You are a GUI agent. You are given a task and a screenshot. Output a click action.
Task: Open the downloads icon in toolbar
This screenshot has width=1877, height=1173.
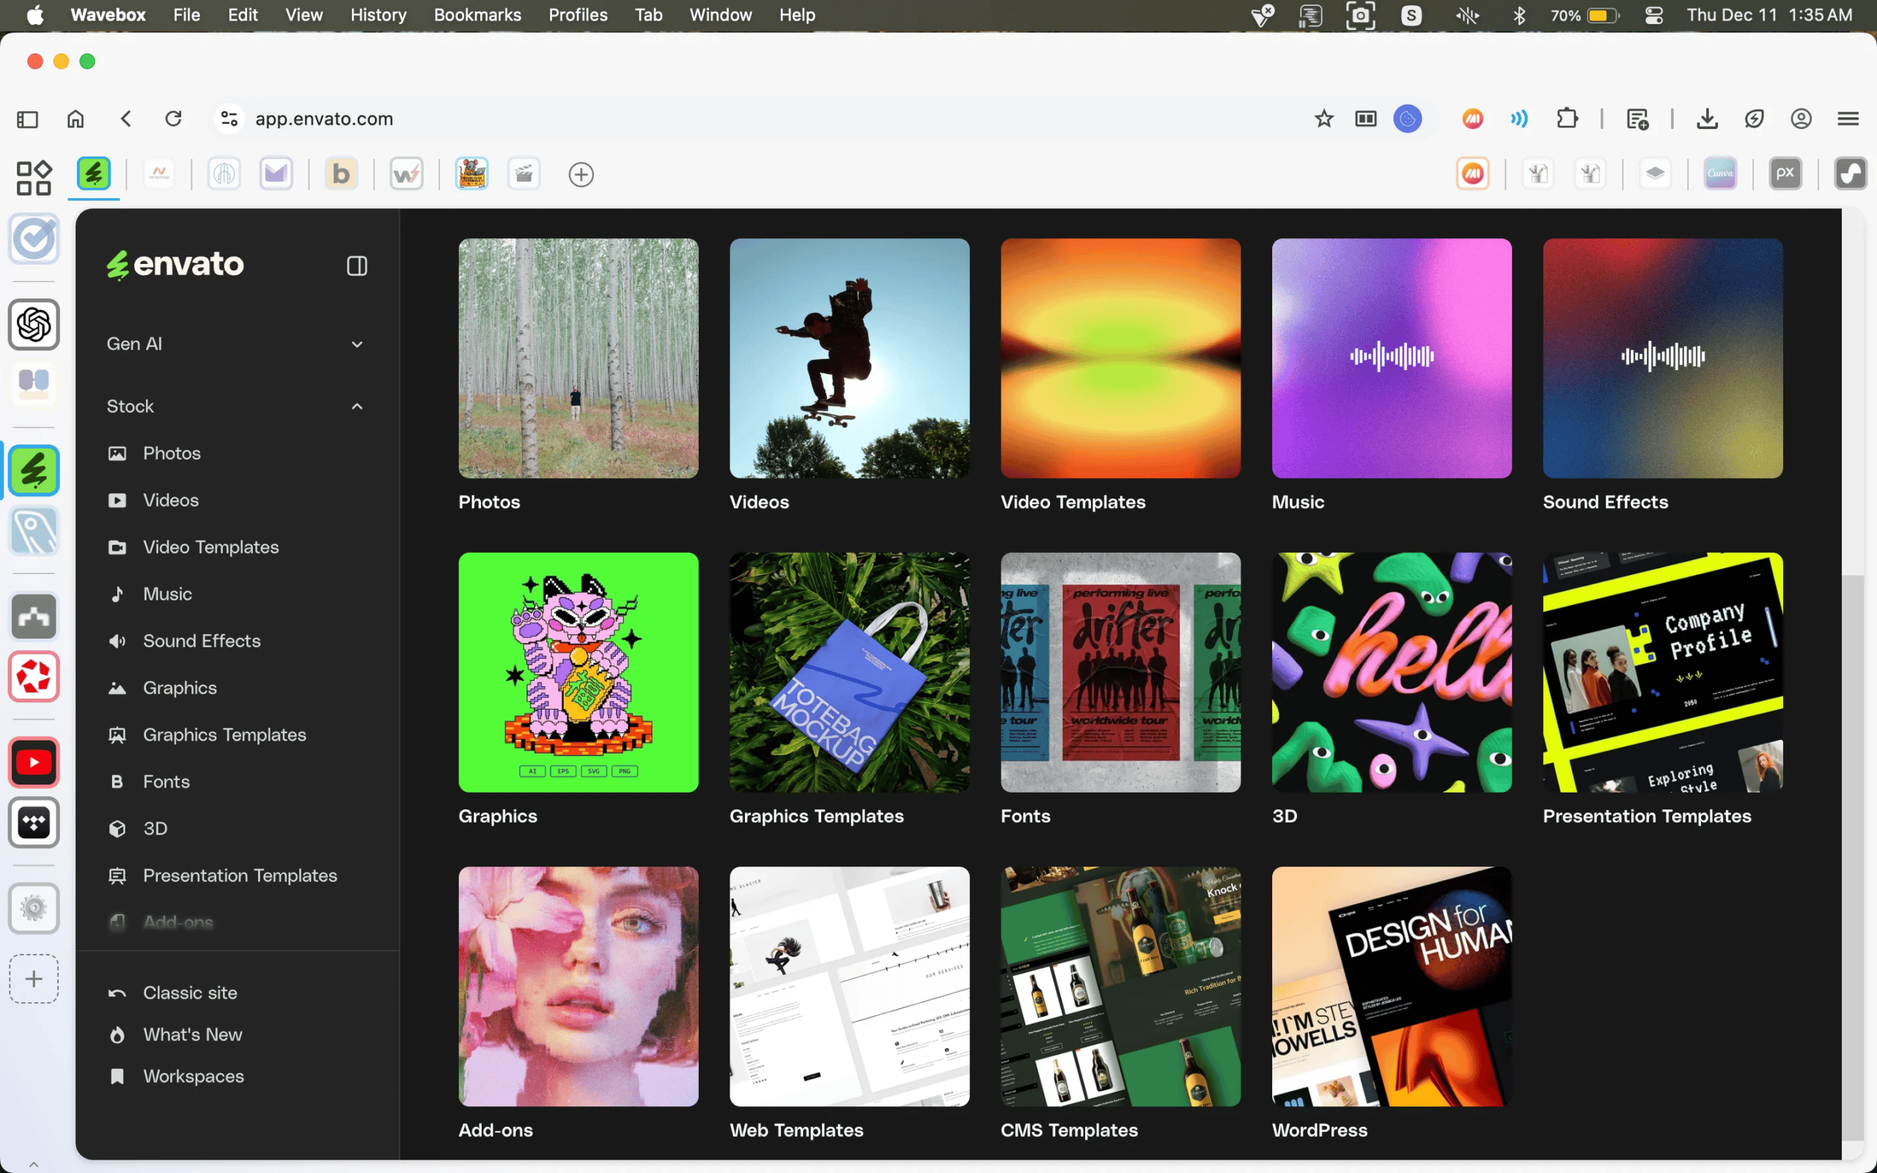point(1706,119)
